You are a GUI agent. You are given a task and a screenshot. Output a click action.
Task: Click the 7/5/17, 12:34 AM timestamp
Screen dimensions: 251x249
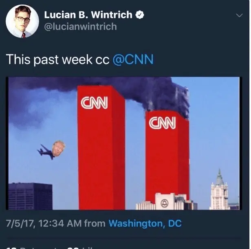pos(44,223)
